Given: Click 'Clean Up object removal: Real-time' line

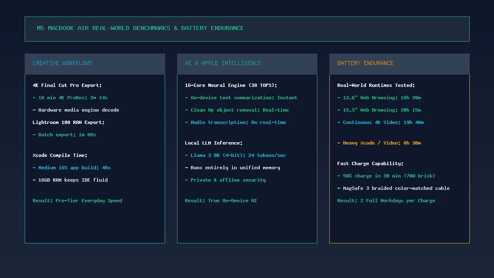Looking at the screenshot, I should [237, 110].
